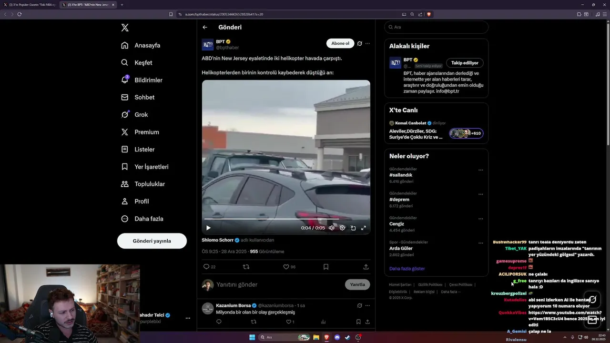The width and height of the screenshot is (610, 343).
Task: Reply to the Kazanium Borsa comment
Action: point(219,322)
